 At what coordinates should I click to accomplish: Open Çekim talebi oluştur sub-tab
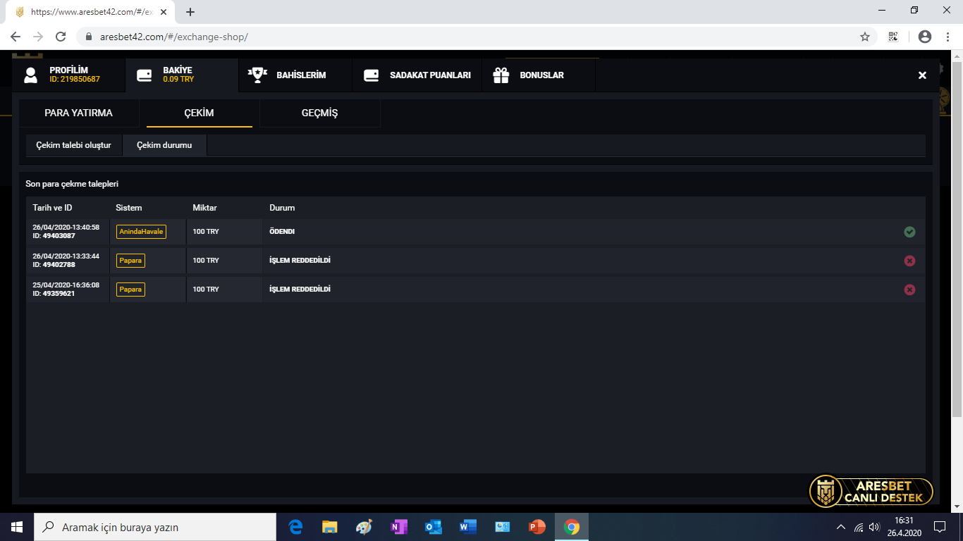pyautogui.click(x=74, y=145)
